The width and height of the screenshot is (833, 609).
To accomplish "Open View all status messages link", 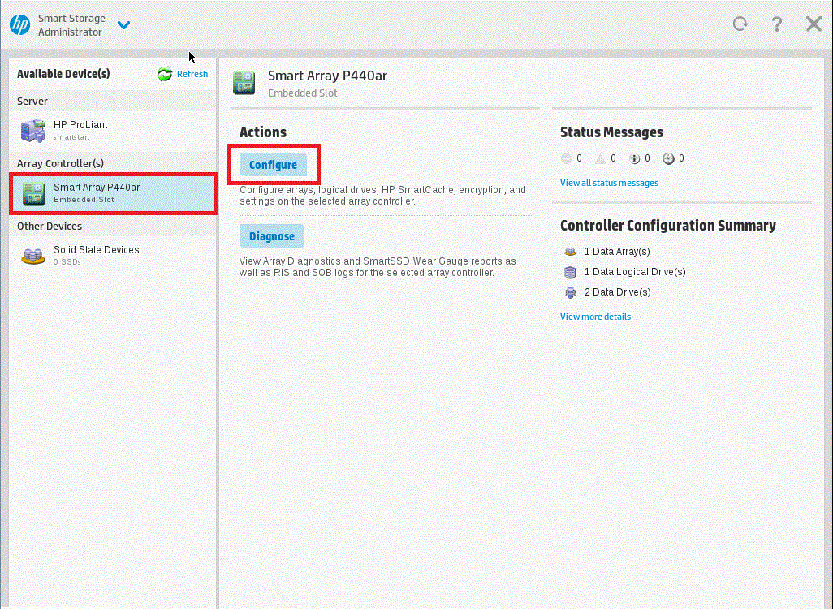I will 609,183.
